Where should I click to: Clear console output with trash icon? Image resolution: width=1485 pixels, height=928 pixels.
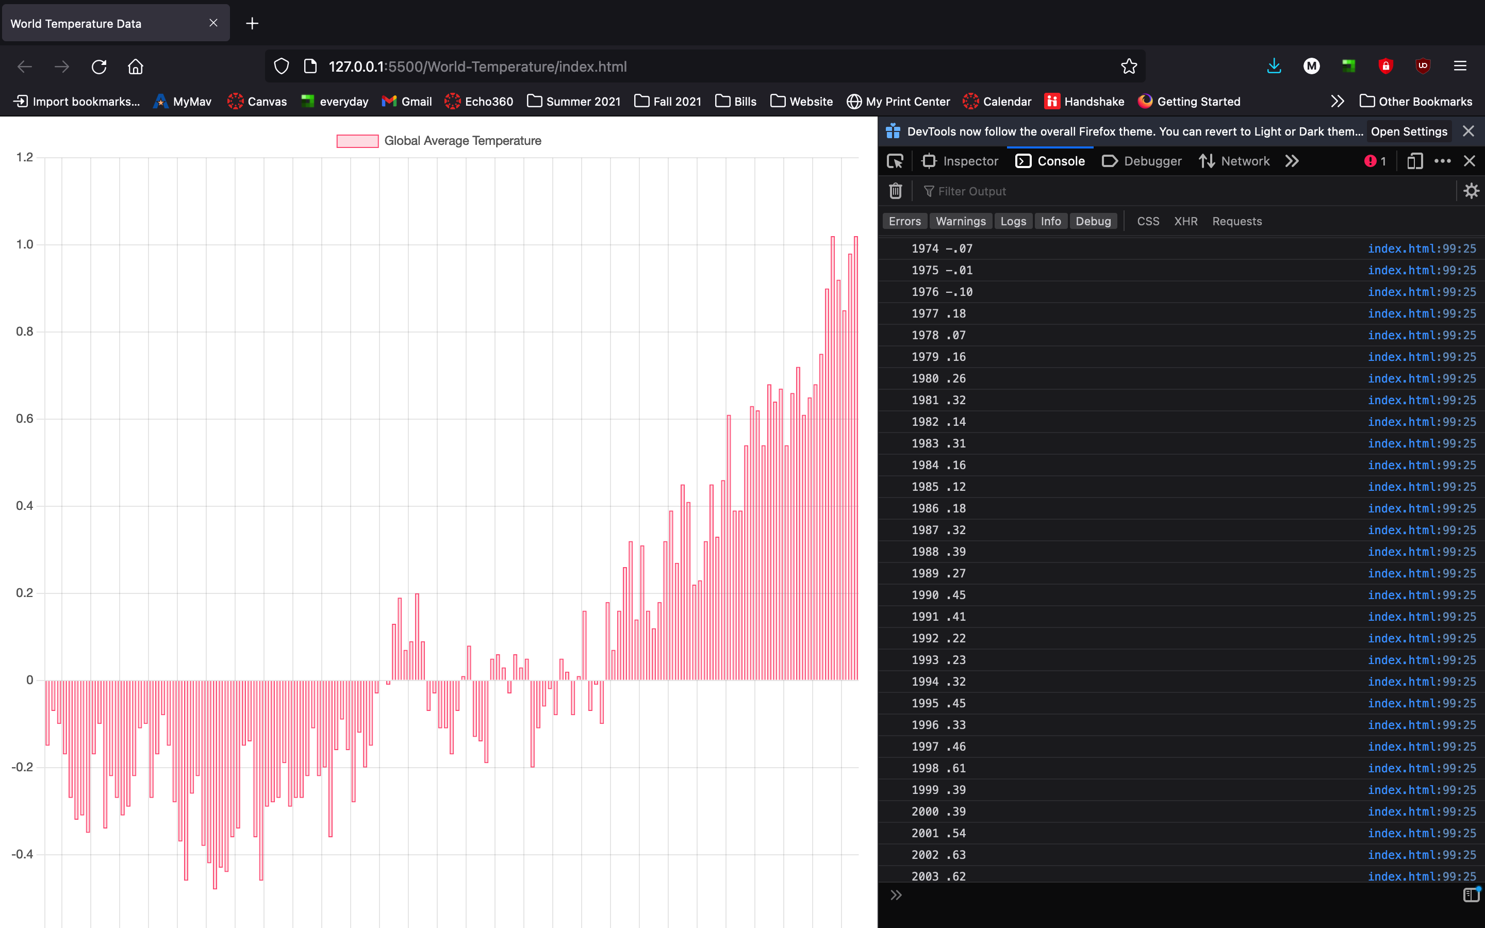pyautogui.click(x=895, y=191)
